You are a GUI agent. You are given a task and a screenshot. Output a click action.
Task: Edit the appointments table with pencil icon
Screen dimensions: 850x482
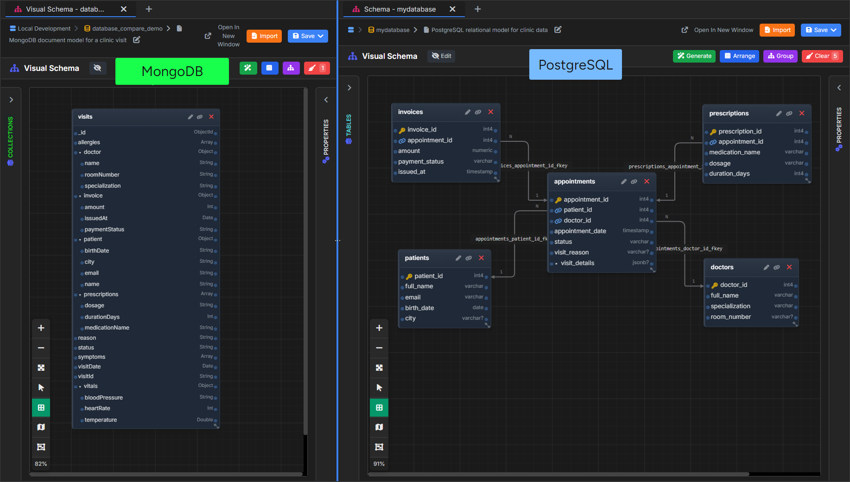[624, 182]
